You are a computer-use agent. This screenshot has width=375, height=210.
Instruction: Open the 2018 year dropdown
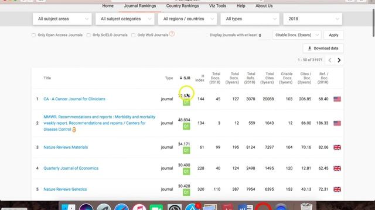tap(312, 19)
